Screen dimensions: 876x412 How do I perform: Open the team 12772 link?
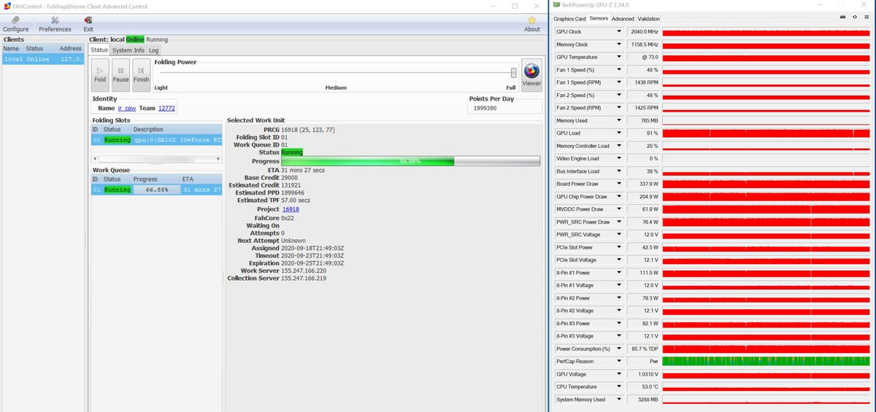(166, 108)
